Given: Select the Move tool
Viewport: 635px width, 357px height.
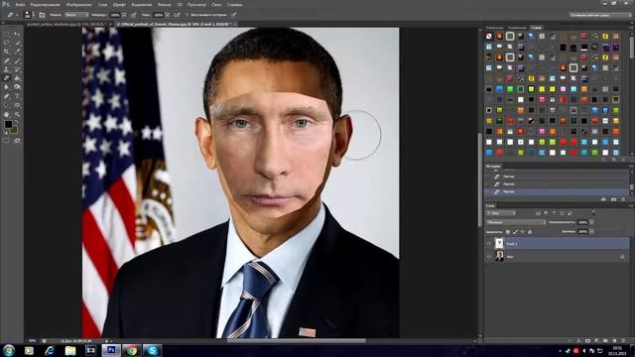Looking at the screenshot, I should coord(17,35).
